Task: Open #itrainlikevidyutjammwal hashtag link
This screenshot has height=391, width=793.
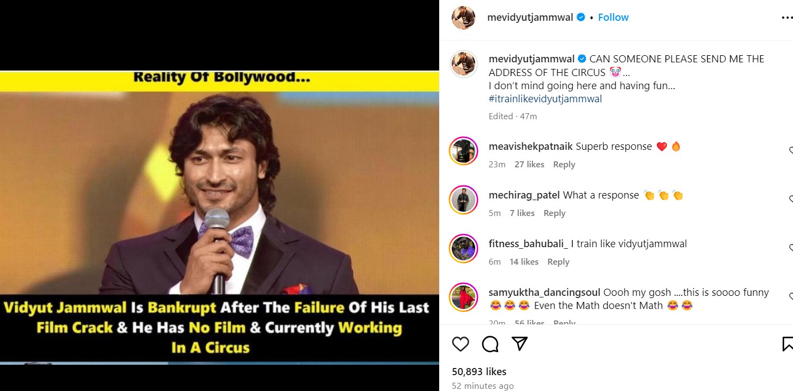Action: (x=545, y=99)
